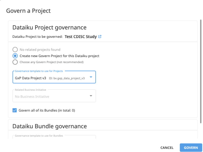
Task: Select the No related projects found radio
Action: tap(15, 50)
